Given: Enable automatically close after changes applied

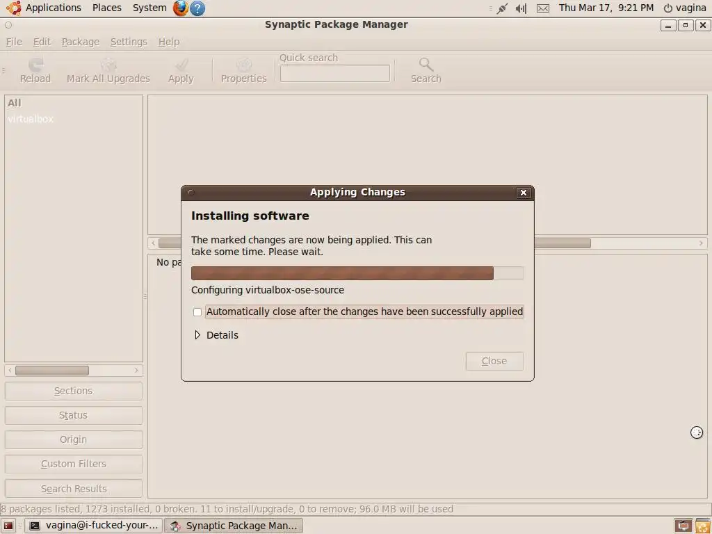Looking at the screenshot, I should coord(197,312).
